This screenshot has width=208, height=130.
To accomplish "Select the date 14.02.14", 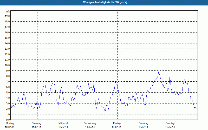I will click(116, 127).
